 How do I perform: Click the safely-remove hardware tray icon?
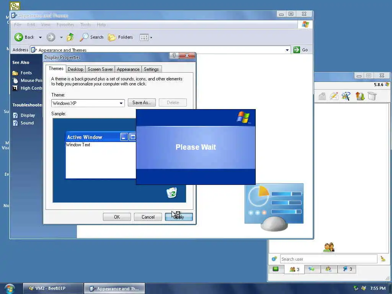[356, 288]
